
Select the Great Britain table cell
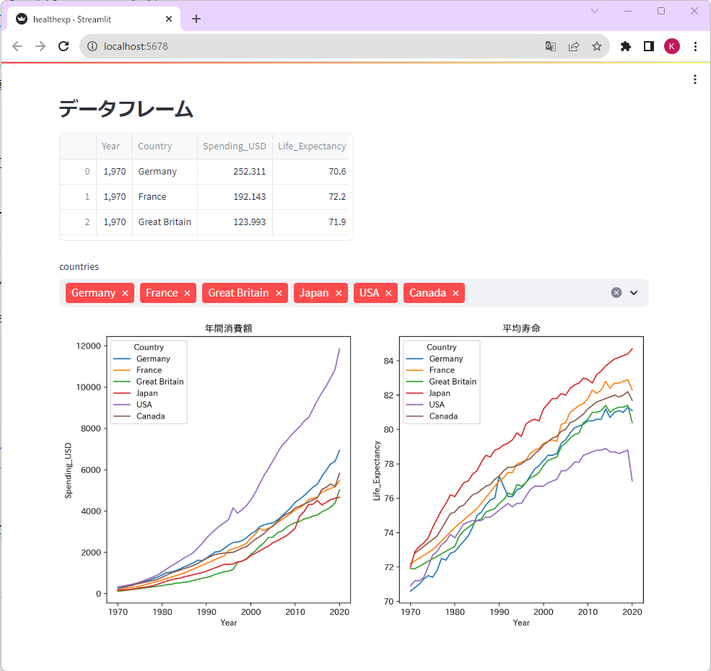pyautogui.click(x=165, y=222)
